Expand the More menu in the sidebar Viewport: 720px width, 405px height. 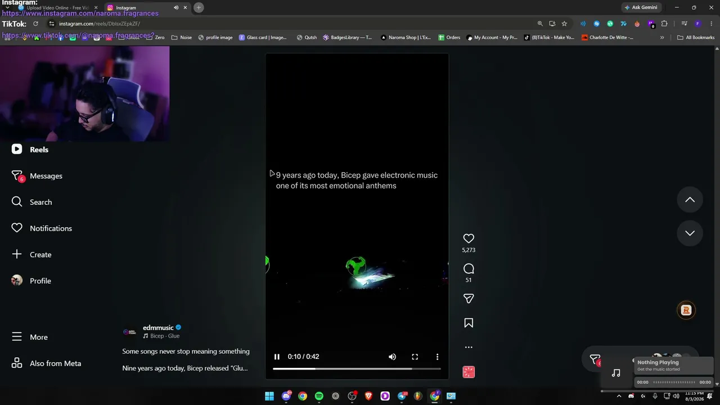click(x=30, y=337)
